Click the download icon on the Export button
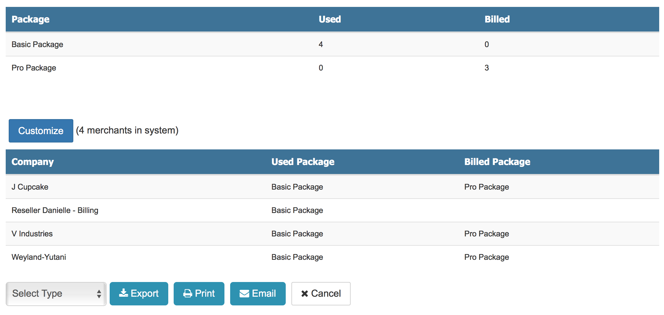 click(124, 293)
